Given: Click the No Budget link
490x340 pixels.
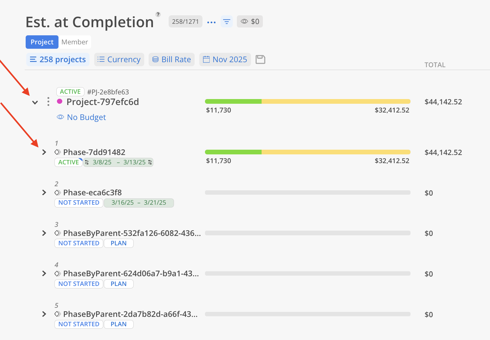Looking at the screenshot, I should point(81,117).
